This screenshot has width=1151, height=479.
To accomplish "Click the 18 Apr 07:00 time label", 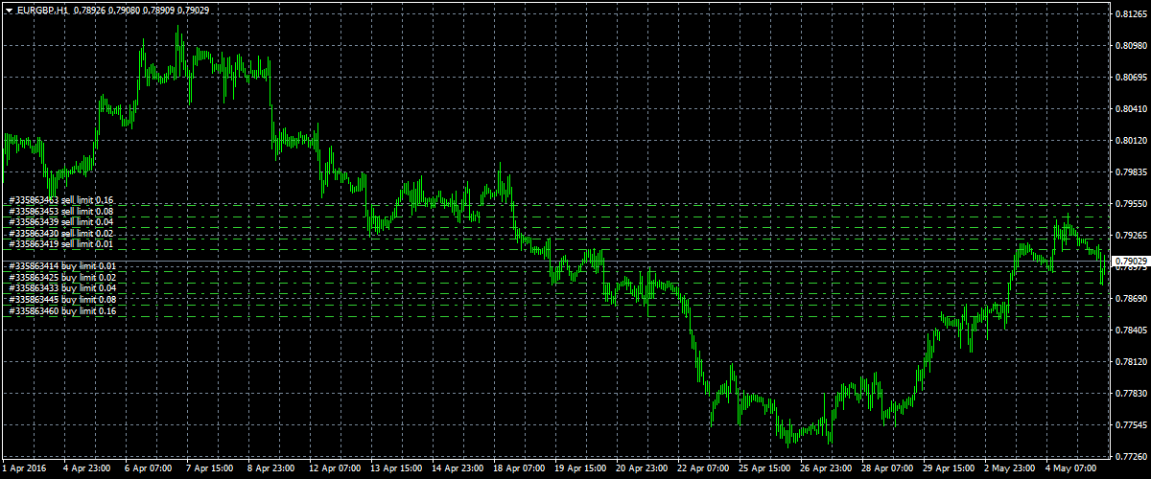I will pyautogui.click(x=517, y=470).
